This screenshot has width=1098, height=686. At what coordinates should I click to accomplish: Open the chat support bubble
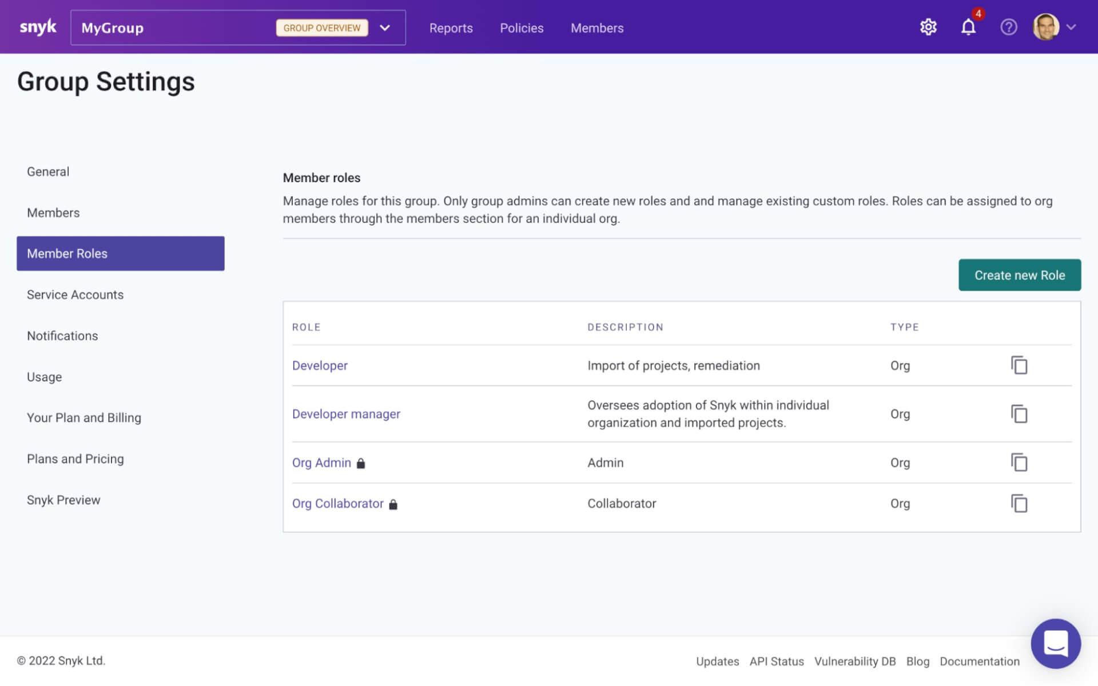point(1056,644)
